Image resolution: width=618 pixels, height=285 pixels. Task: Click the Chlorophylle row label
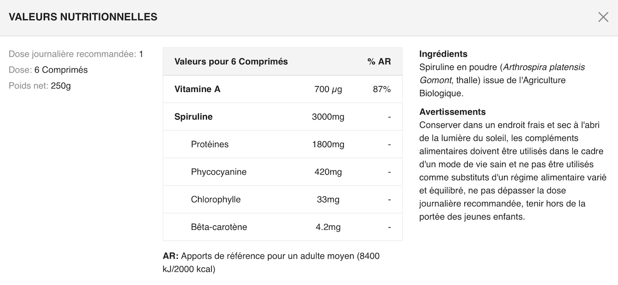click(215, 199)
